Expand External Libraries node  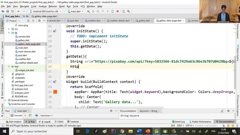(x=6, y=100)
